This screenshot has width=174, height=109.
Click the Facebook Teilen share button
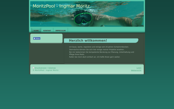point(37,38)
